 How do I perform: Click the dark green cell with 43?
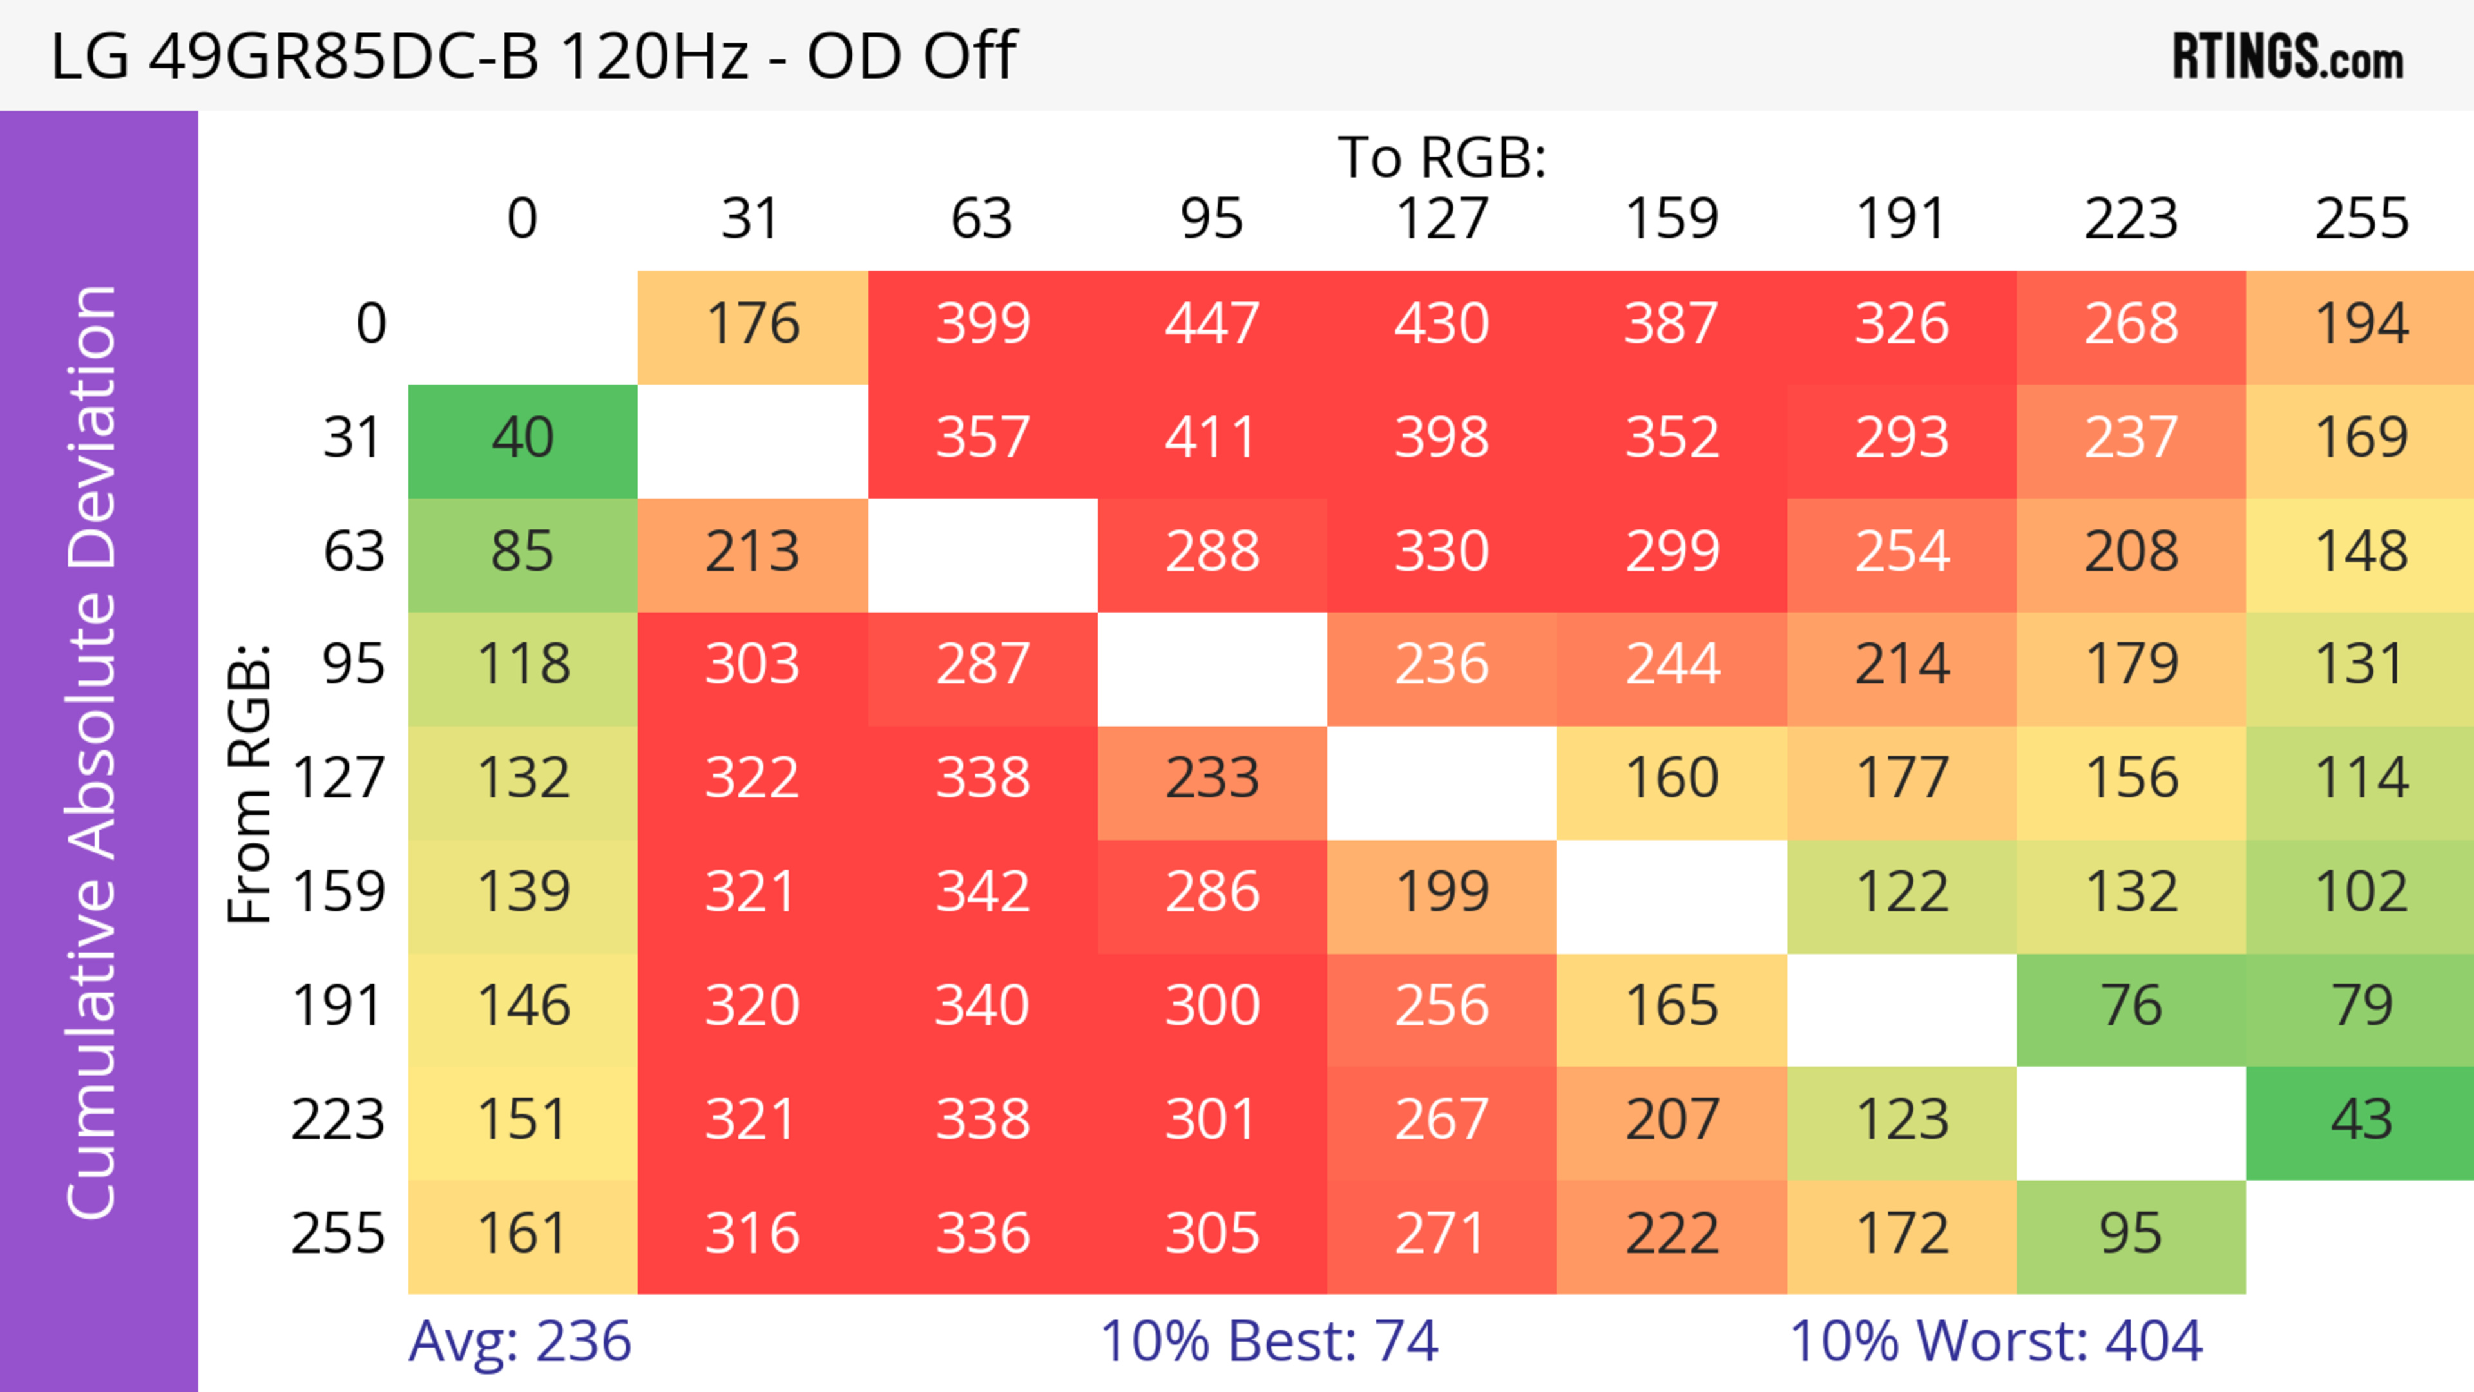2361,1120
